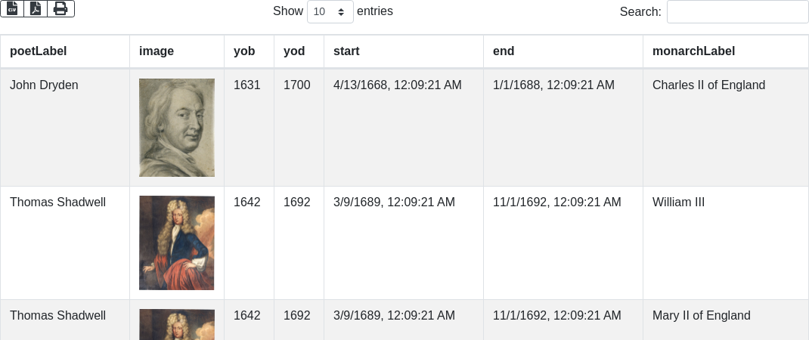
Task: Open John Dryden's portrait thumbnail
Action: pos(177,128)
